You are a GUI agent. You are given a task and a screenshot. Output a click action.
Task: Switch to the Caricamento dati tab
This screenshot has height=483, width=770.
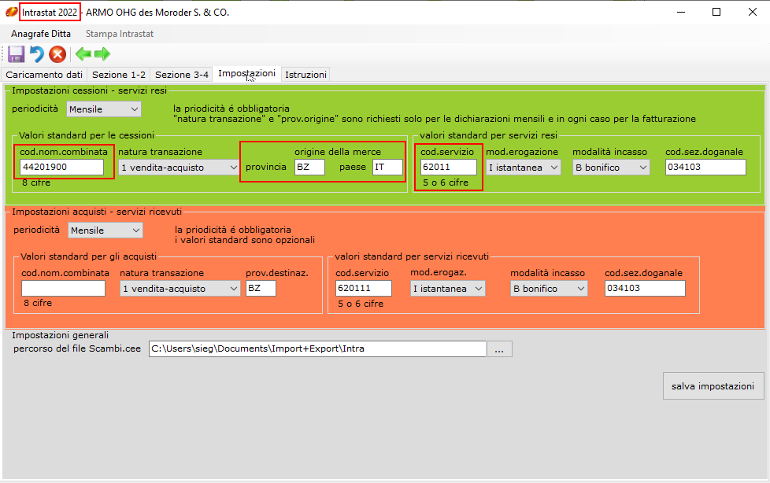44,75
